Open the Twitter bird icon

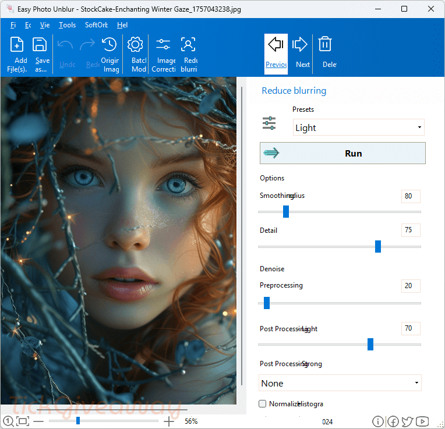408,421
